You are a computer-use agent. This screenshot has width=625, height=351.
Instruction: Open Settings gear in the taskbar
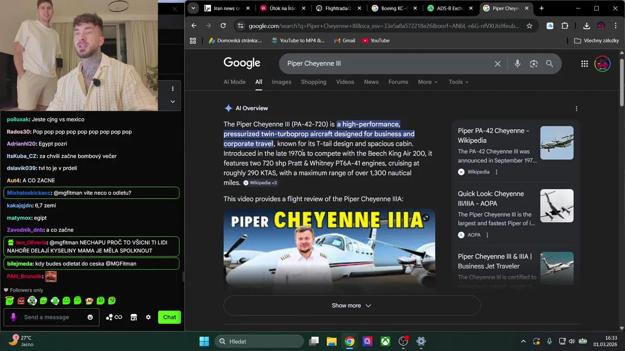pyautogui.click(x=421, y=341)
